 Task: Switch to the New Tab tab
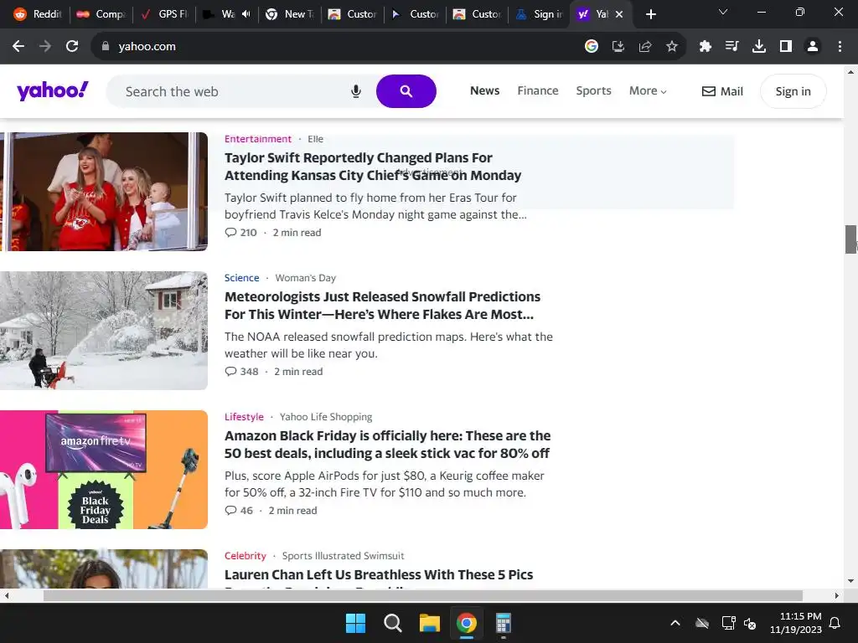[289, 14]
